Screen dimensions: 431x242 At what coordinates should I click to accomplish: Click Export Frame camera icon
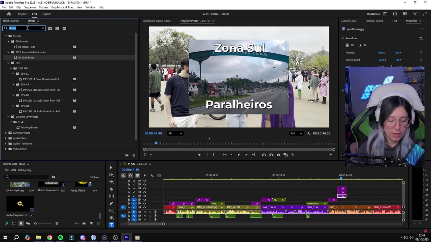278,155
